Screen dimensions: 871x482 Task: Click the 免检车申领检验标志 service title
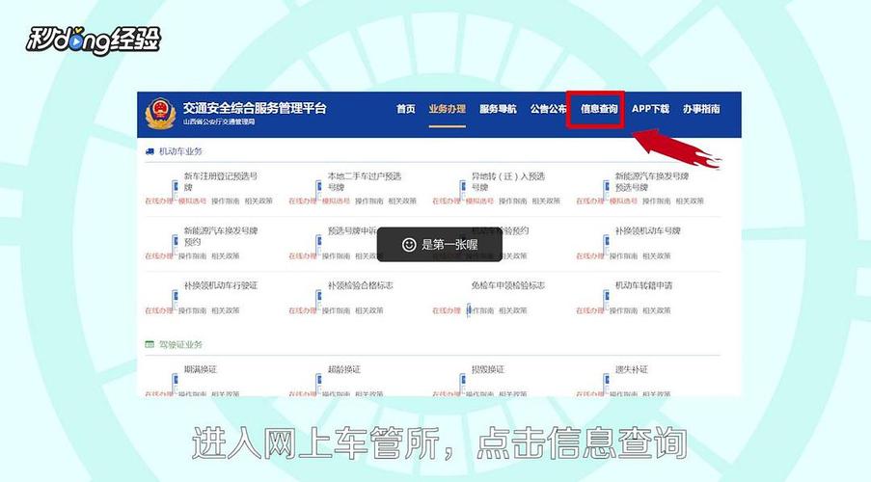pyautogui.click(x=508, y=285)
